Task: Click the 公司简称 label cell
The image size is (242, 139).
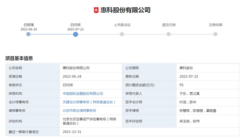Action: coord(149,68)
